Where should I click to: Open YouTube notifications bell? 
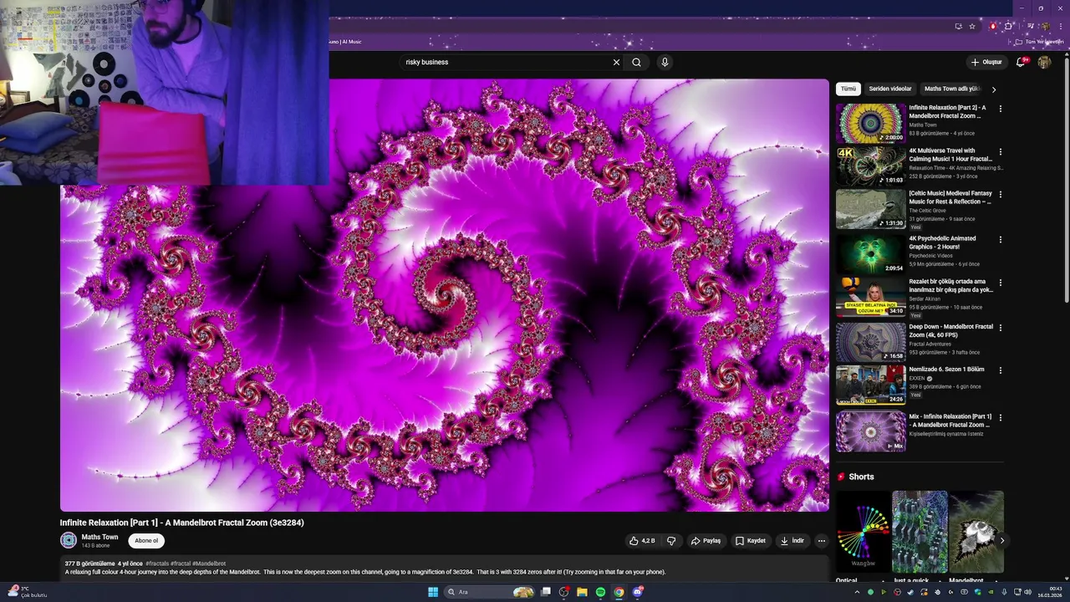[1021, 62]
